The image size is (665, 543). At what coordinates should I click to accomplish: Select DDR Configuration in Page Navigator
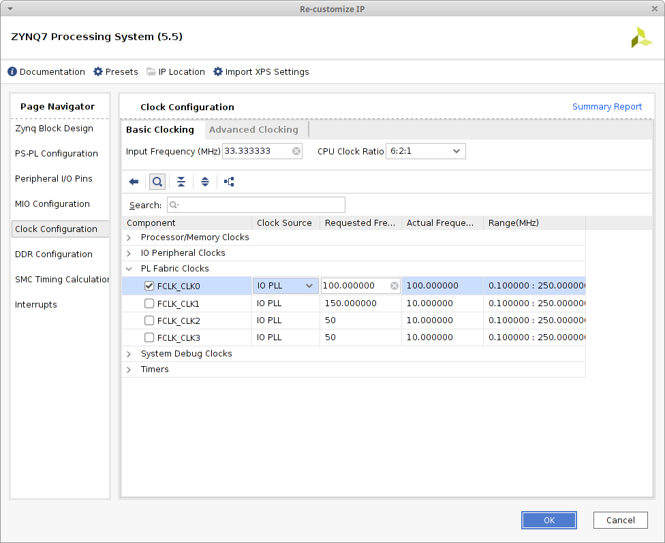54,254
